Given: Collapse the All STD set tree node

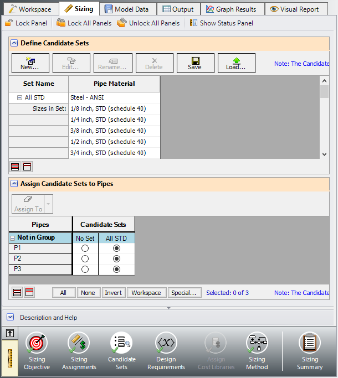Looking at the screenshot, I should pos(20,98).
